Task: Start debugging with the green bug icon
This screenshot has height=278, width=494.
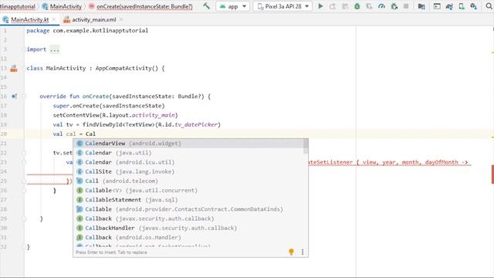Action: pos(357,6)
